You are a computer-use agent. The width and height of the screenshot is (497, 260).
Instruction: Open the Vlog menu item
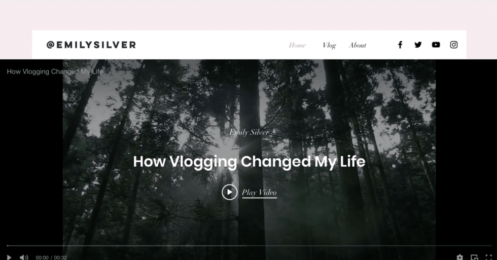329,46
